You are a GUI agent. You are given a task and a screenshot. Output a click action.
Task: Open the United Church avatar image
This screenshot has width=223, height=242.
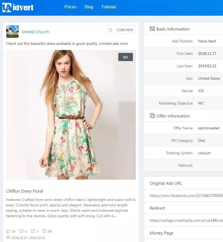[x=12, y=32]
